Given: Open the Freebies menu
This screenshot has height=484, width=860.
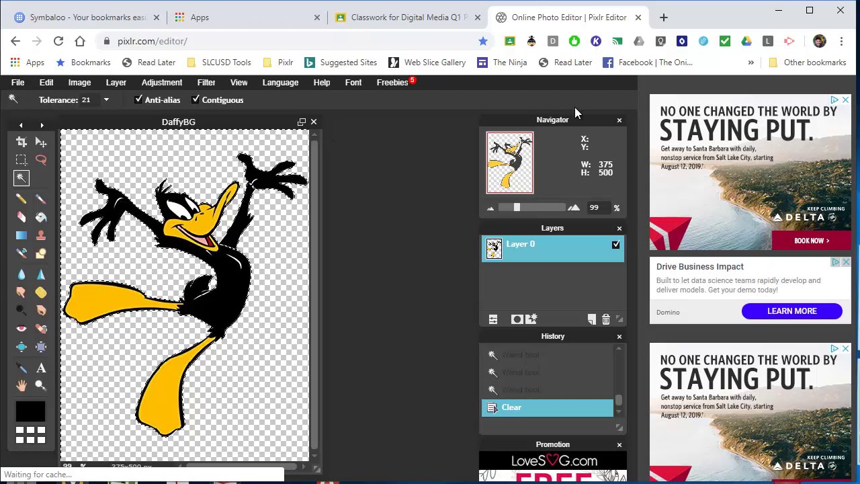Looking at the screenshot, I should 392,82.
